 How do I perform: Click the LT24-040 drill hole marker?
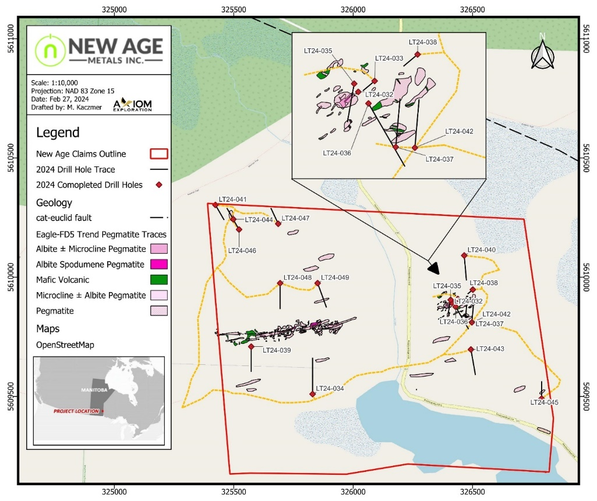point(464,255)
